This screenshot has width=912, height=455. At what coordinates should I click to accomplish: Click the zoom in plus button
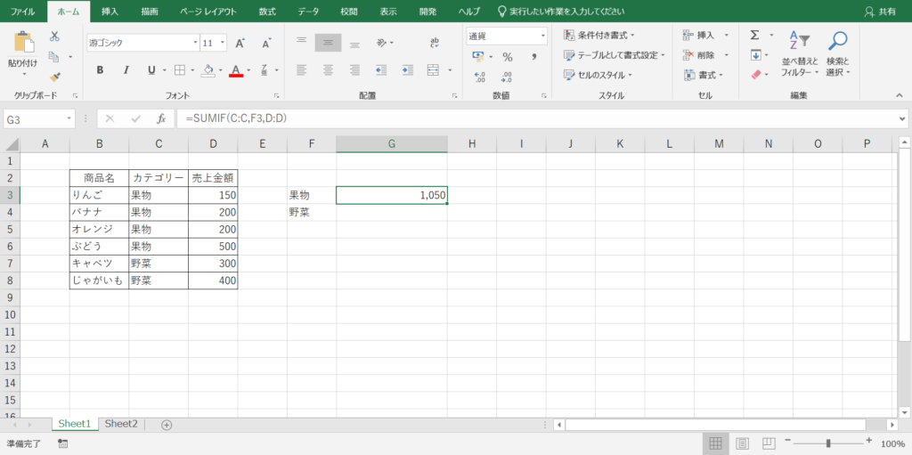(x=869, y=441)
